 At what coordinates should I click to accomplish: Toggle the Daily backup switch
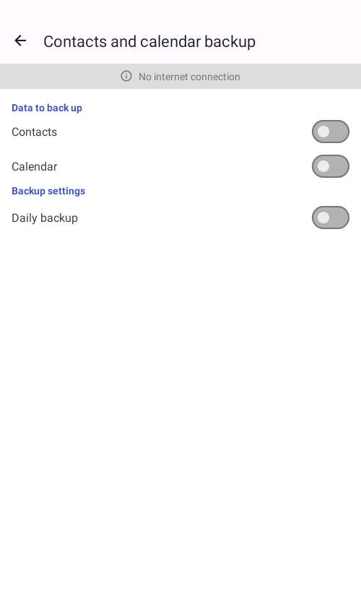[x=330, y=218]
